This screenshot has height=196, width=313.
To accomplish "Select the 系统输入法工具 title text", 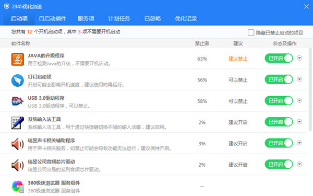I will coord(44,119).
